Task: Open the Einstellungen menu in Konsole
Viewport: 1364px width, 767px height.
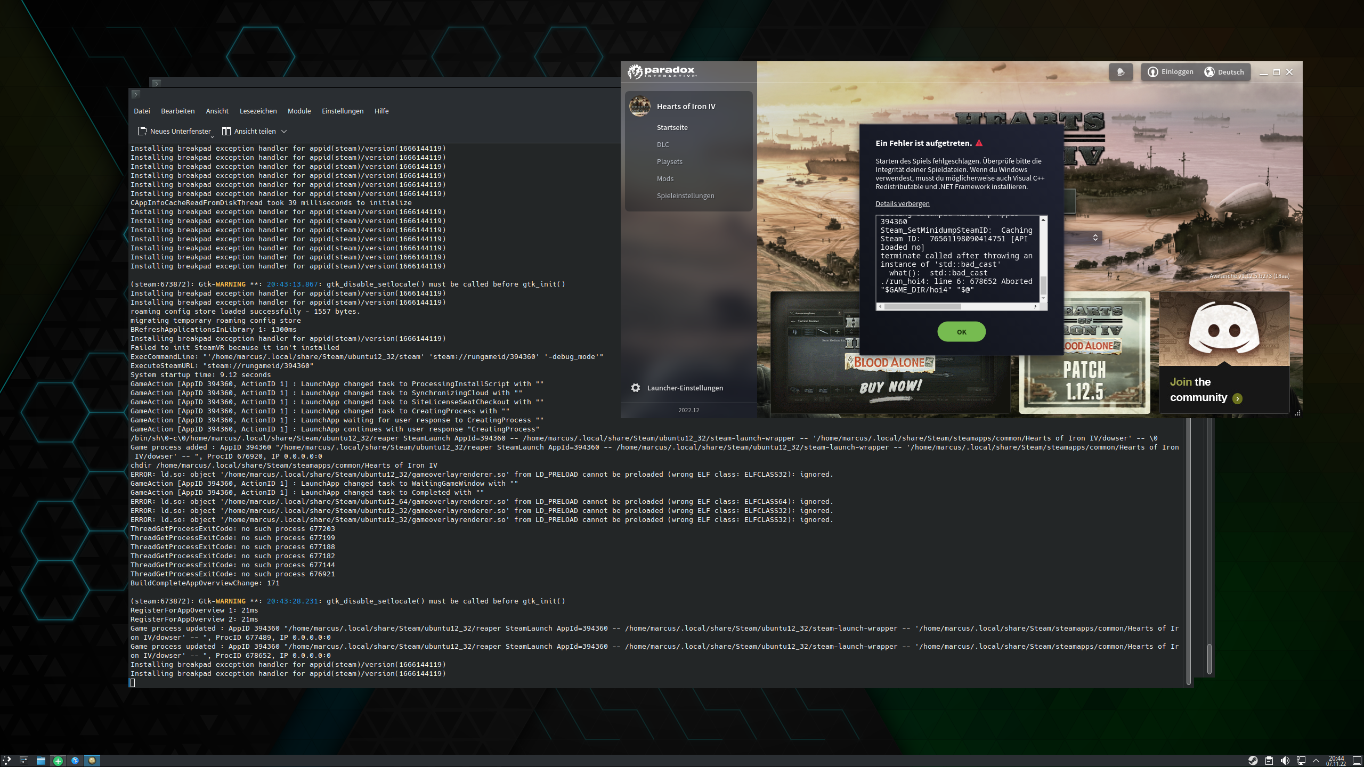Action: [x=343, y=111]
